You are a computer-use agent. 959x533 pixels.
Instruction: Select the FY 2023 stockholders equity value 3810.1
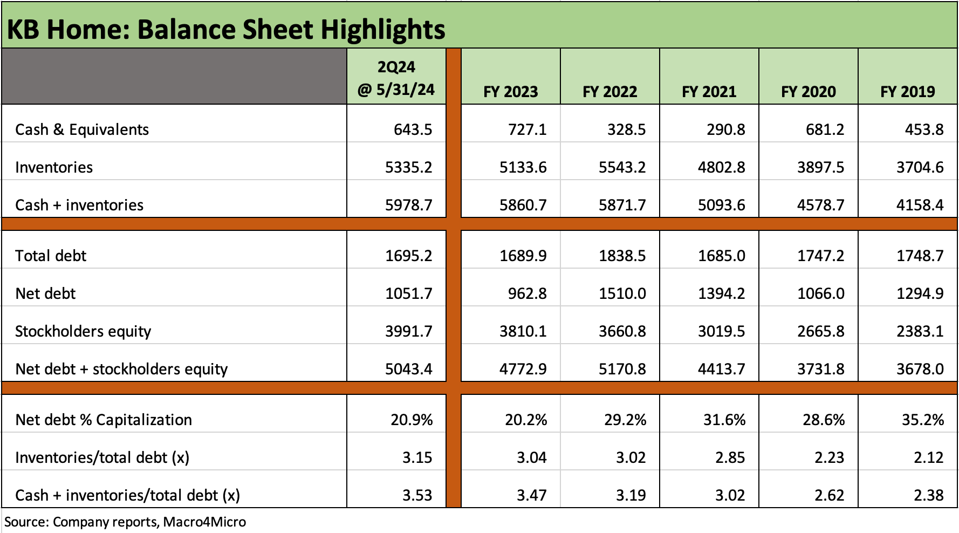(523, 331)
